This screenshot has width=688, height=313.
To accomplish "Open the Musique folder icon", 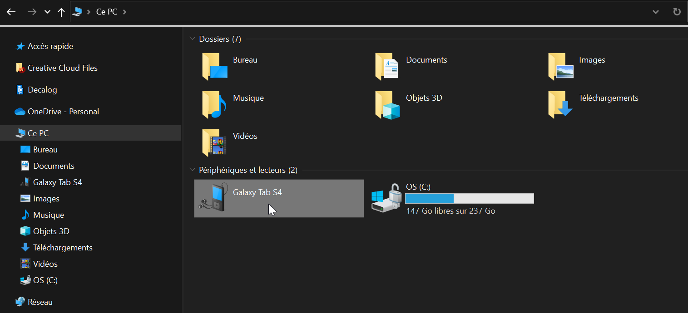I will coord(214,104).
